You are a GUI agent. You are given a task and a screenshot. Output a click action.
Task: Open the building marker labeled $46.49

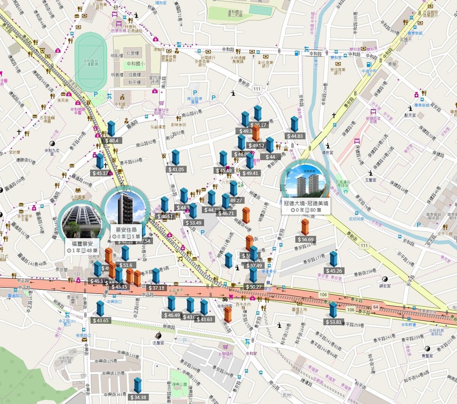[x=171, y=303]
